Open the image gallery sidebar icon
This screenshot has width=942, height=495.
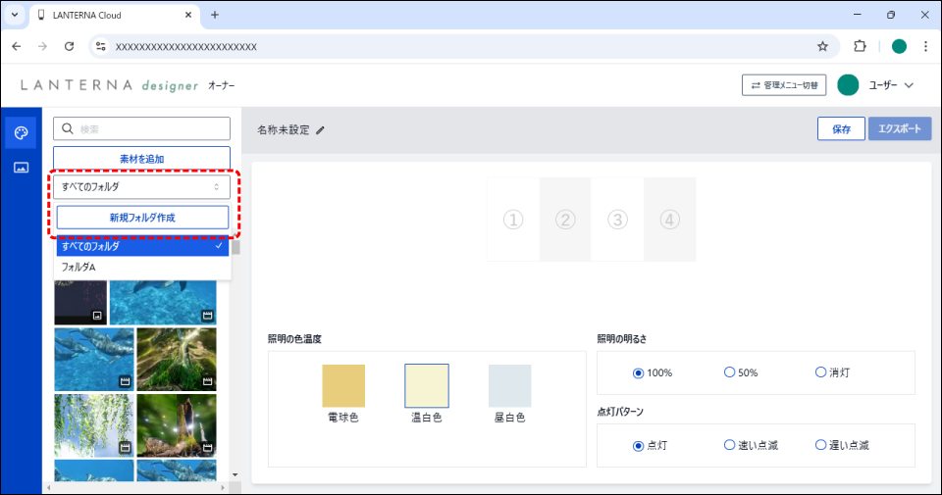coord(21,168)
